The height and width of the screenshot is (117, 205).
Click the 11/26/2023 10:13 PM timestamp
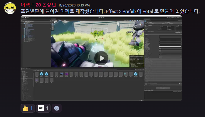74,5
